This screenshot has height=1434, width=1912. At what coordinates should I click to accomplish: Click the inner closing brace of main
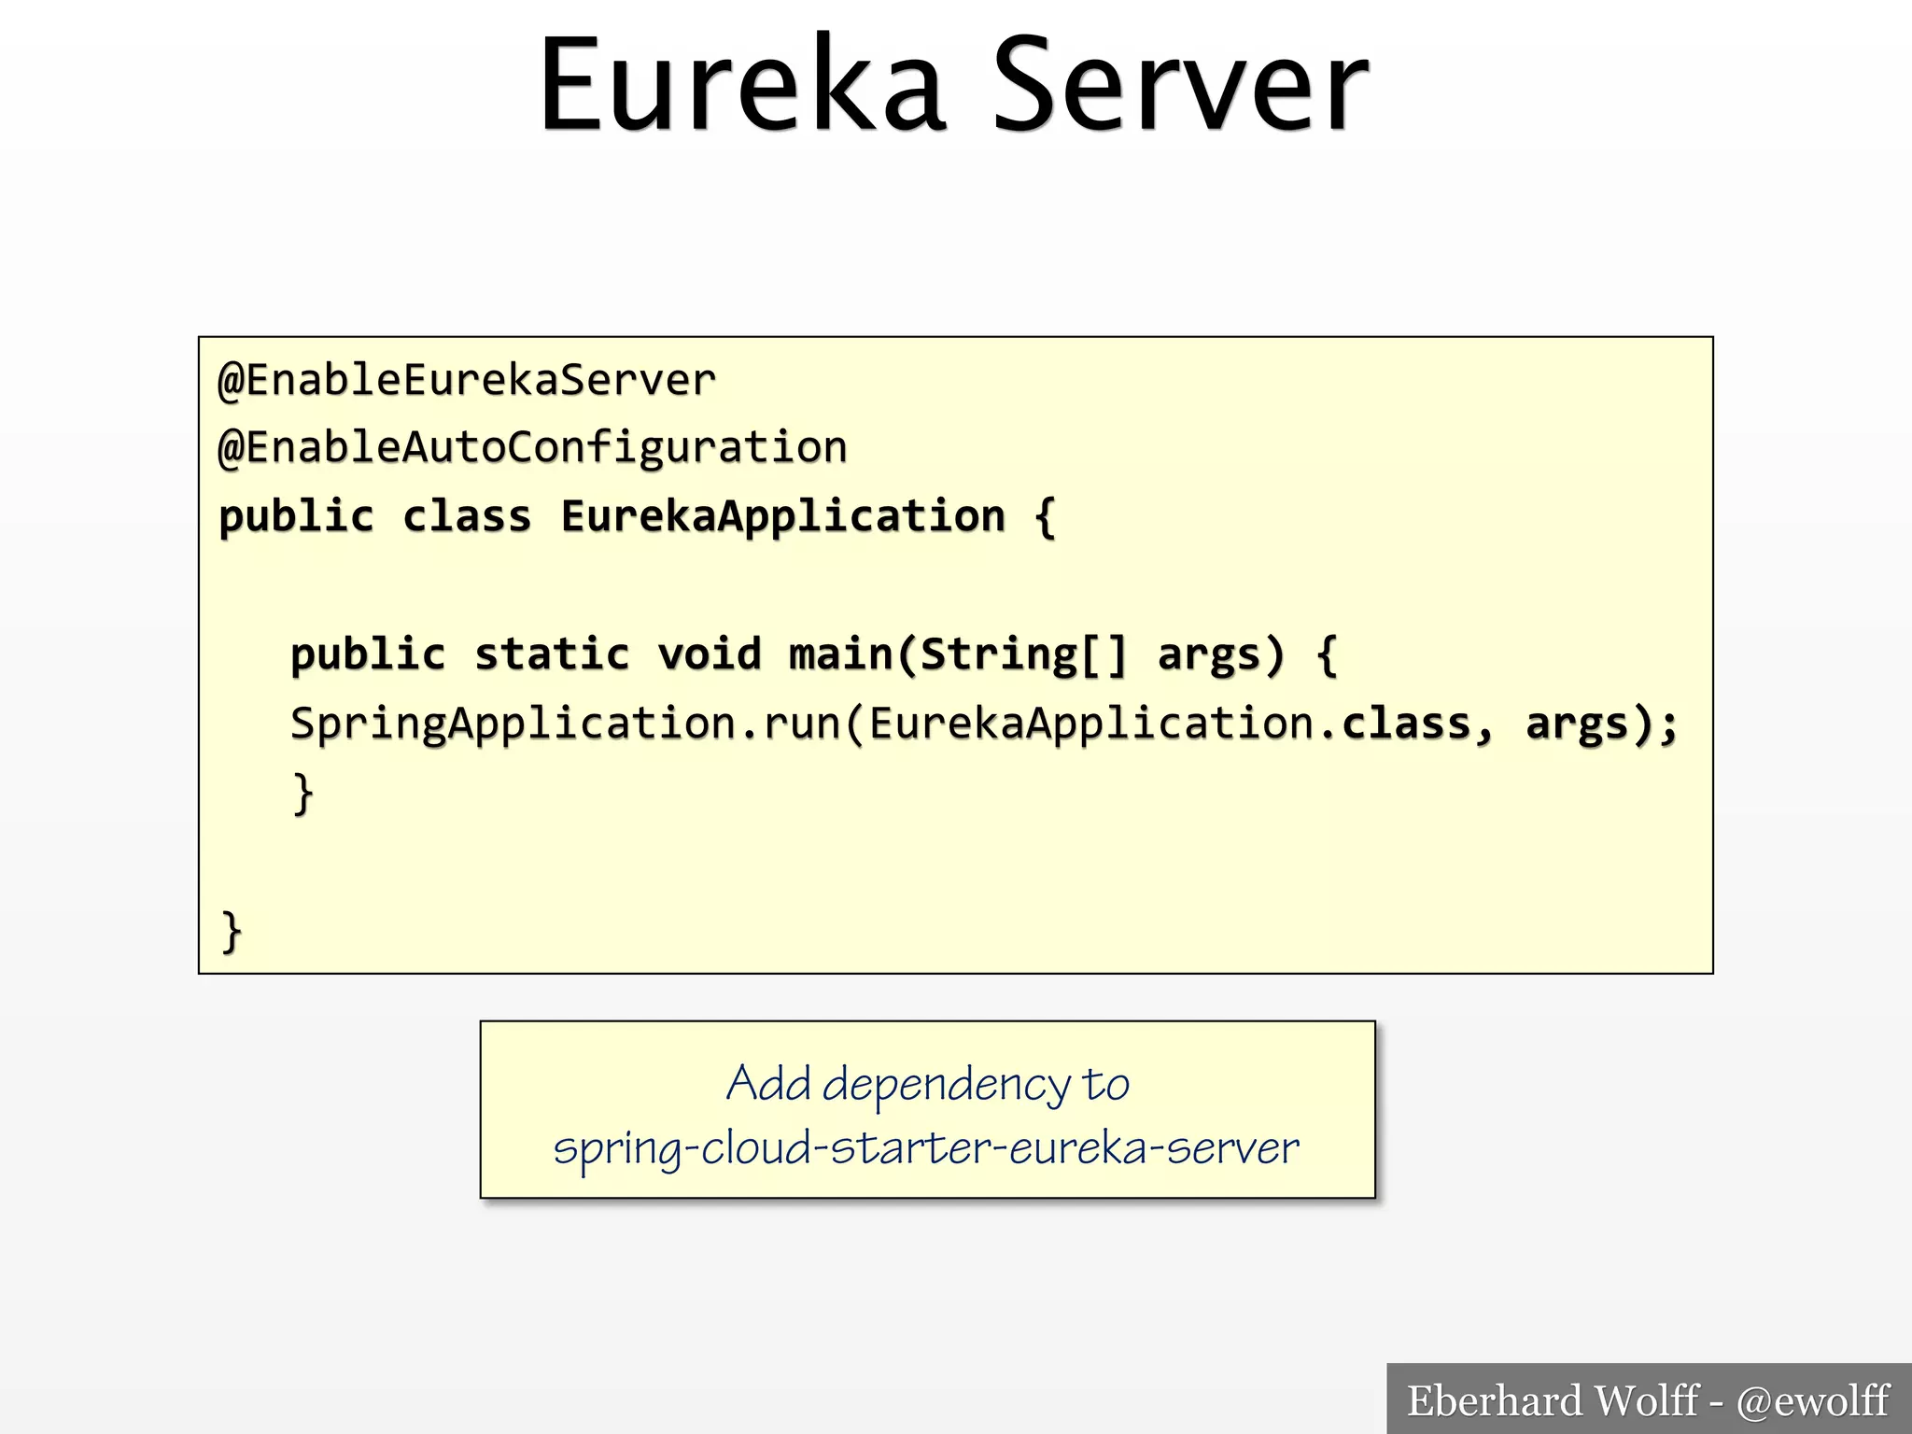[302, 794]
